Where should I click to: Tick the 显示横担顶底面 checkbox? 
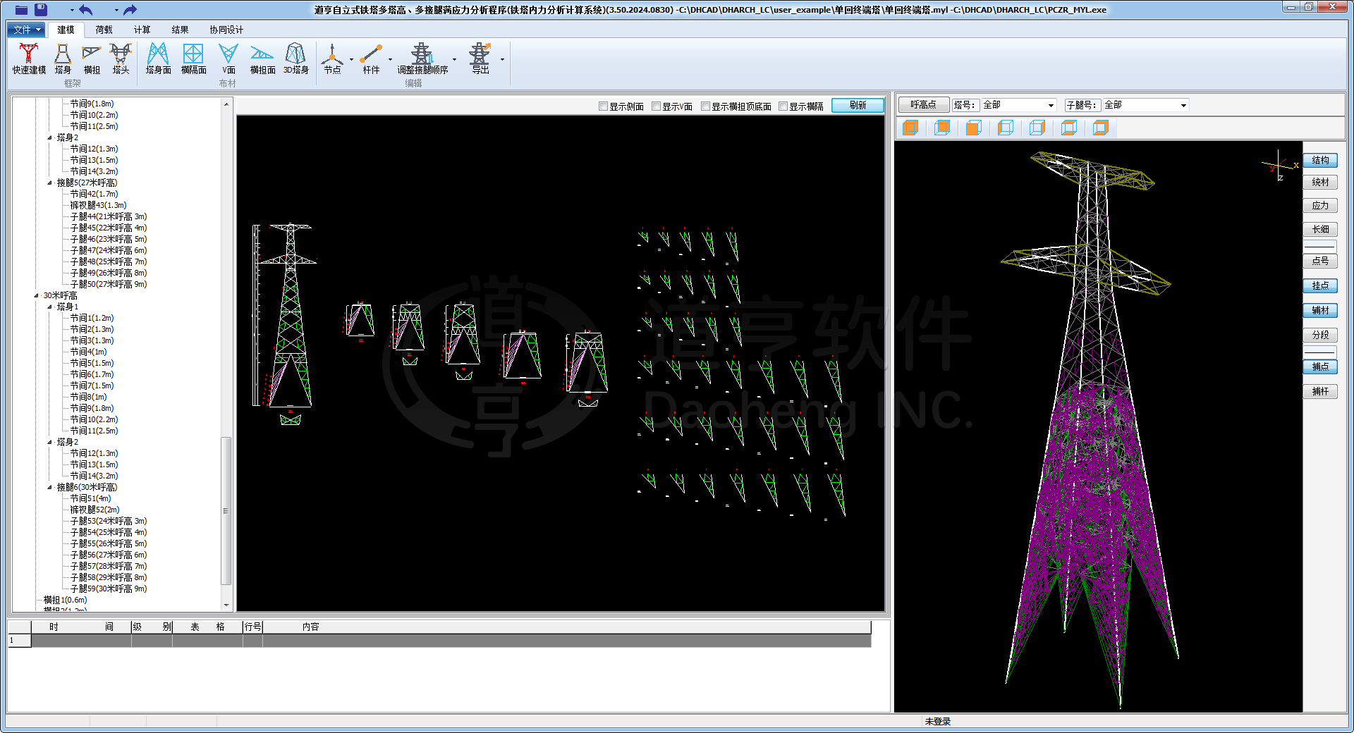[x=705, y=106]
